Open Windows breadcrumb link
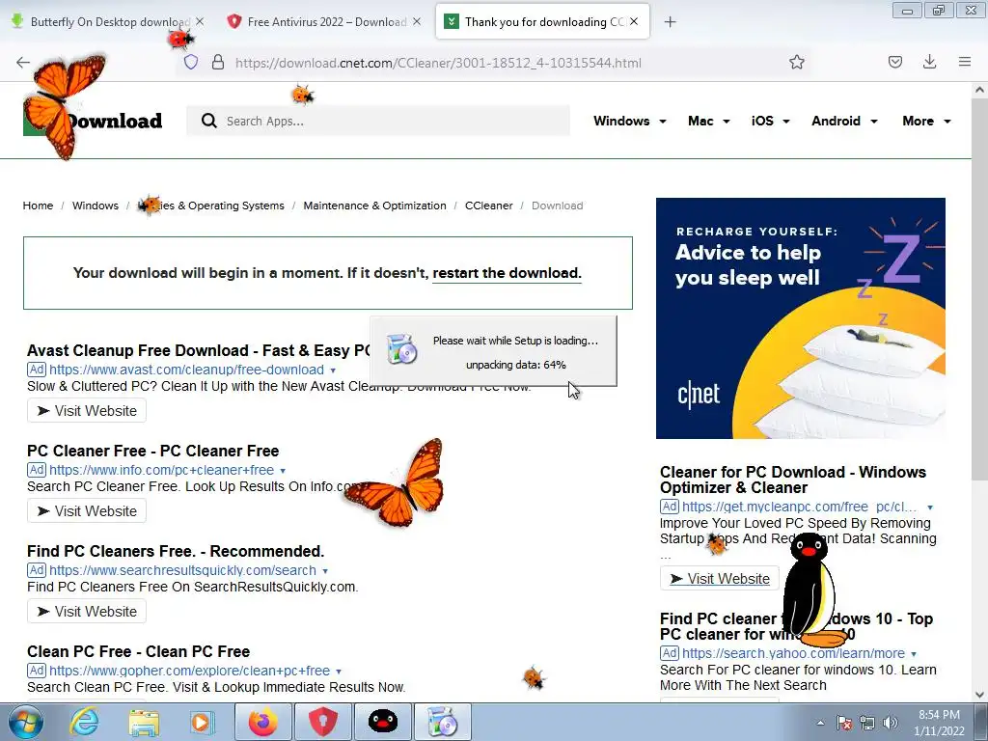988x741 pixels. pyautogui.click(x=96, y=206)
